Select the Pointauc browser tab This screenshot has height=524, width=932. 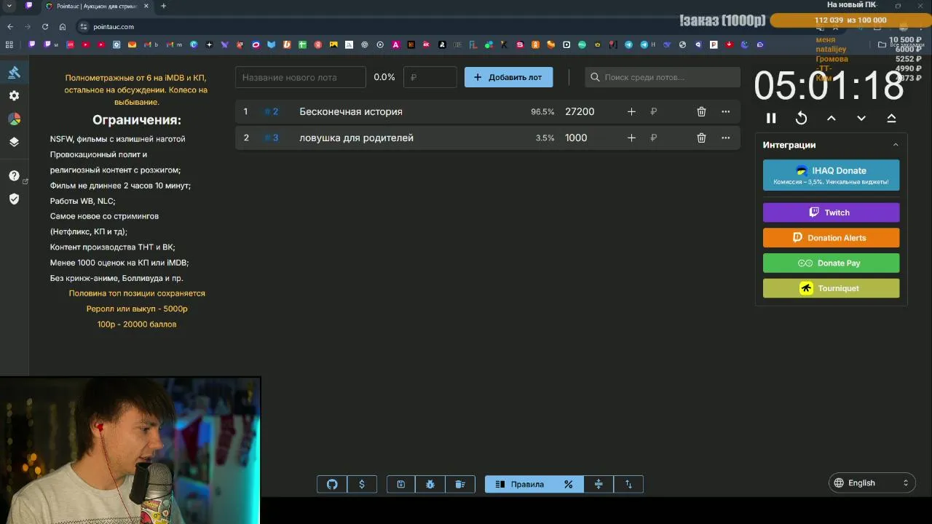point(96,6)
